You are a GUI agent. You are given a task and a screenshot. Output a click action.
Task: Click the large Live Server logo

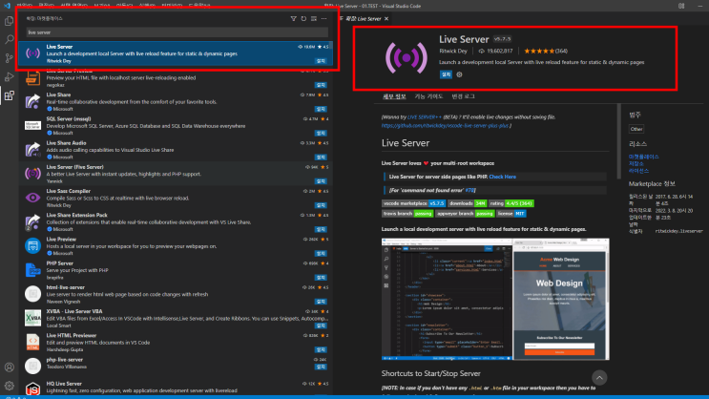pyautogui.click(x=407, y=57)
